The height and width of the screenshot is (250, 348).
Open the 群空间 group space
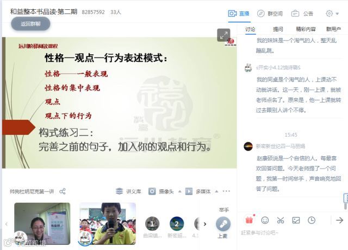270,14
